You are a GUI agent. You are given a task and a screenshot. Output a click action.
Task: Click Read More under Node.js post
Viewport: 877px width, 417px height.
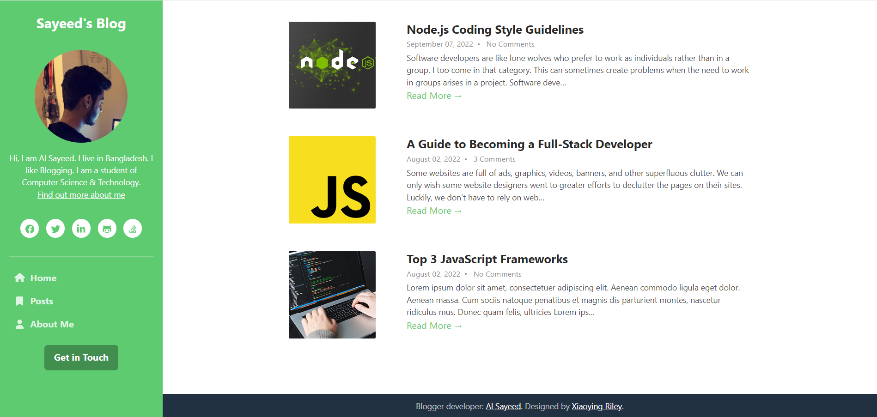click(434, 96)
